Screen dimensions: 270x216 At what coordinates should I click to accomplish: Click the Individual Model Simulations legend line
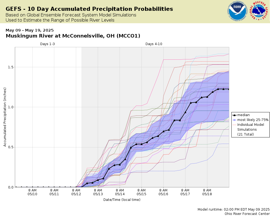click(x=234, y=125)
